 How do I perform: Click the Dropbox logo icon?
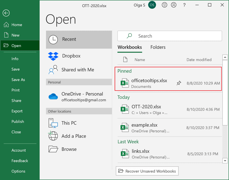coord(53,56)
